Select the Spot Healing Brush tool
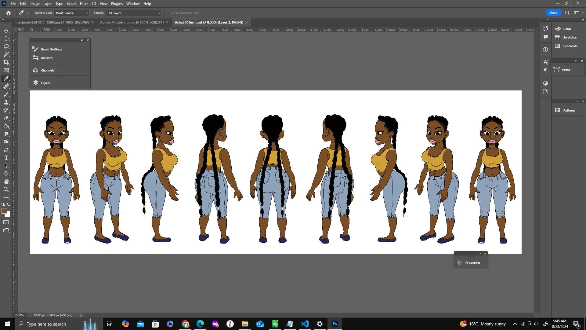Image resolution: width=586 pixels, height=330 pixels. coord(6,86)
